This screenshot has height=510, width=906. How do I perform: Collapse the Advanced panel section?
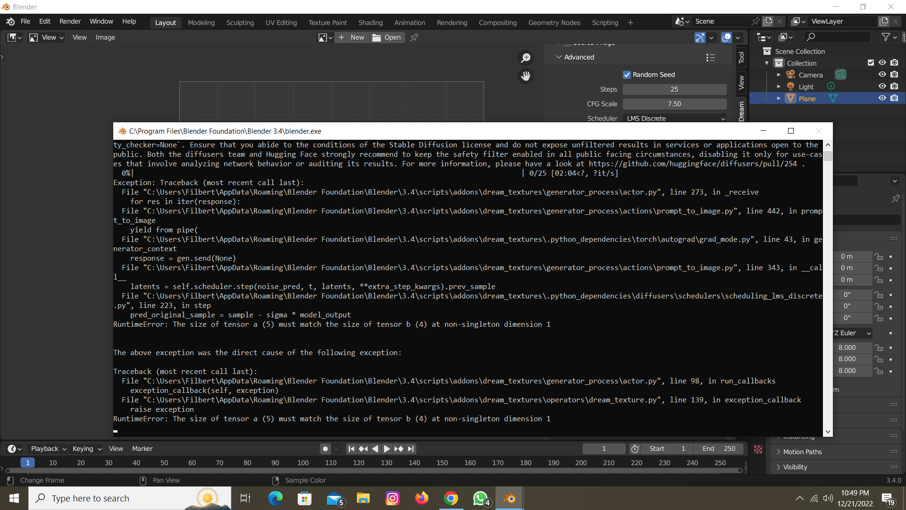[x=559, y=57]
